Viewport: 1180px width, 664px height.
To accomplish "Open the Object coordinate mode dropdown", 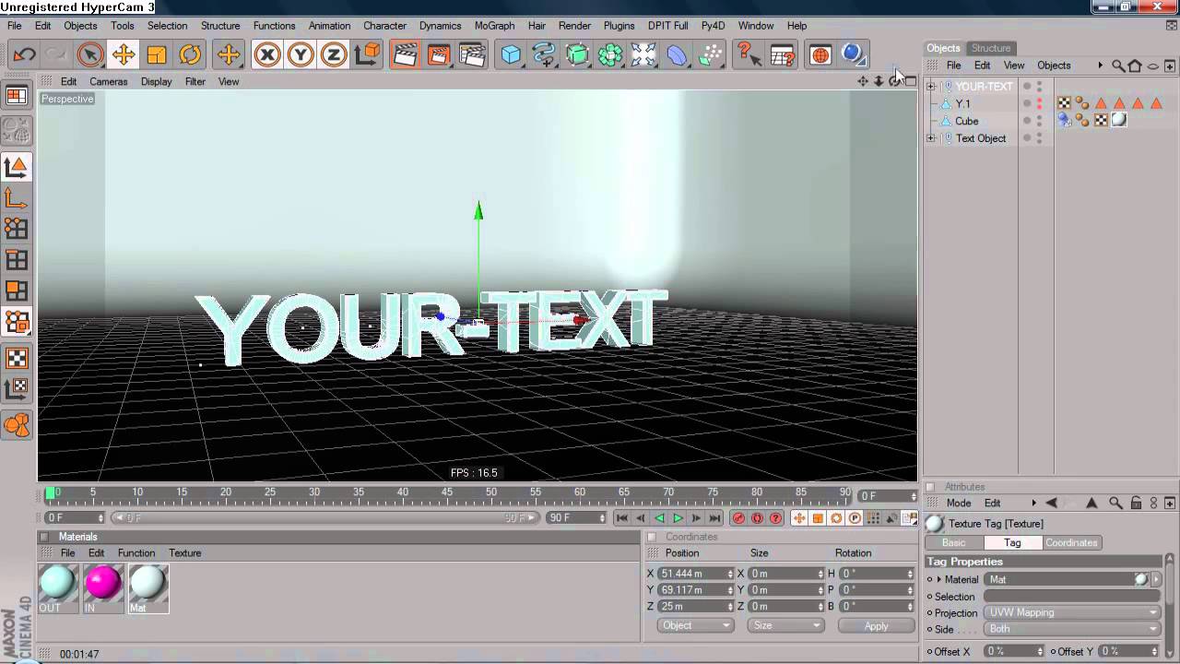I will (x=695, y=625).
